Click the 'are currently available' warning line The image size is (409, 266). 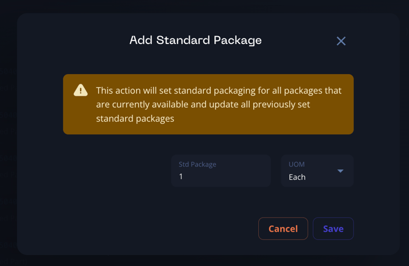[x=203, y=105]
